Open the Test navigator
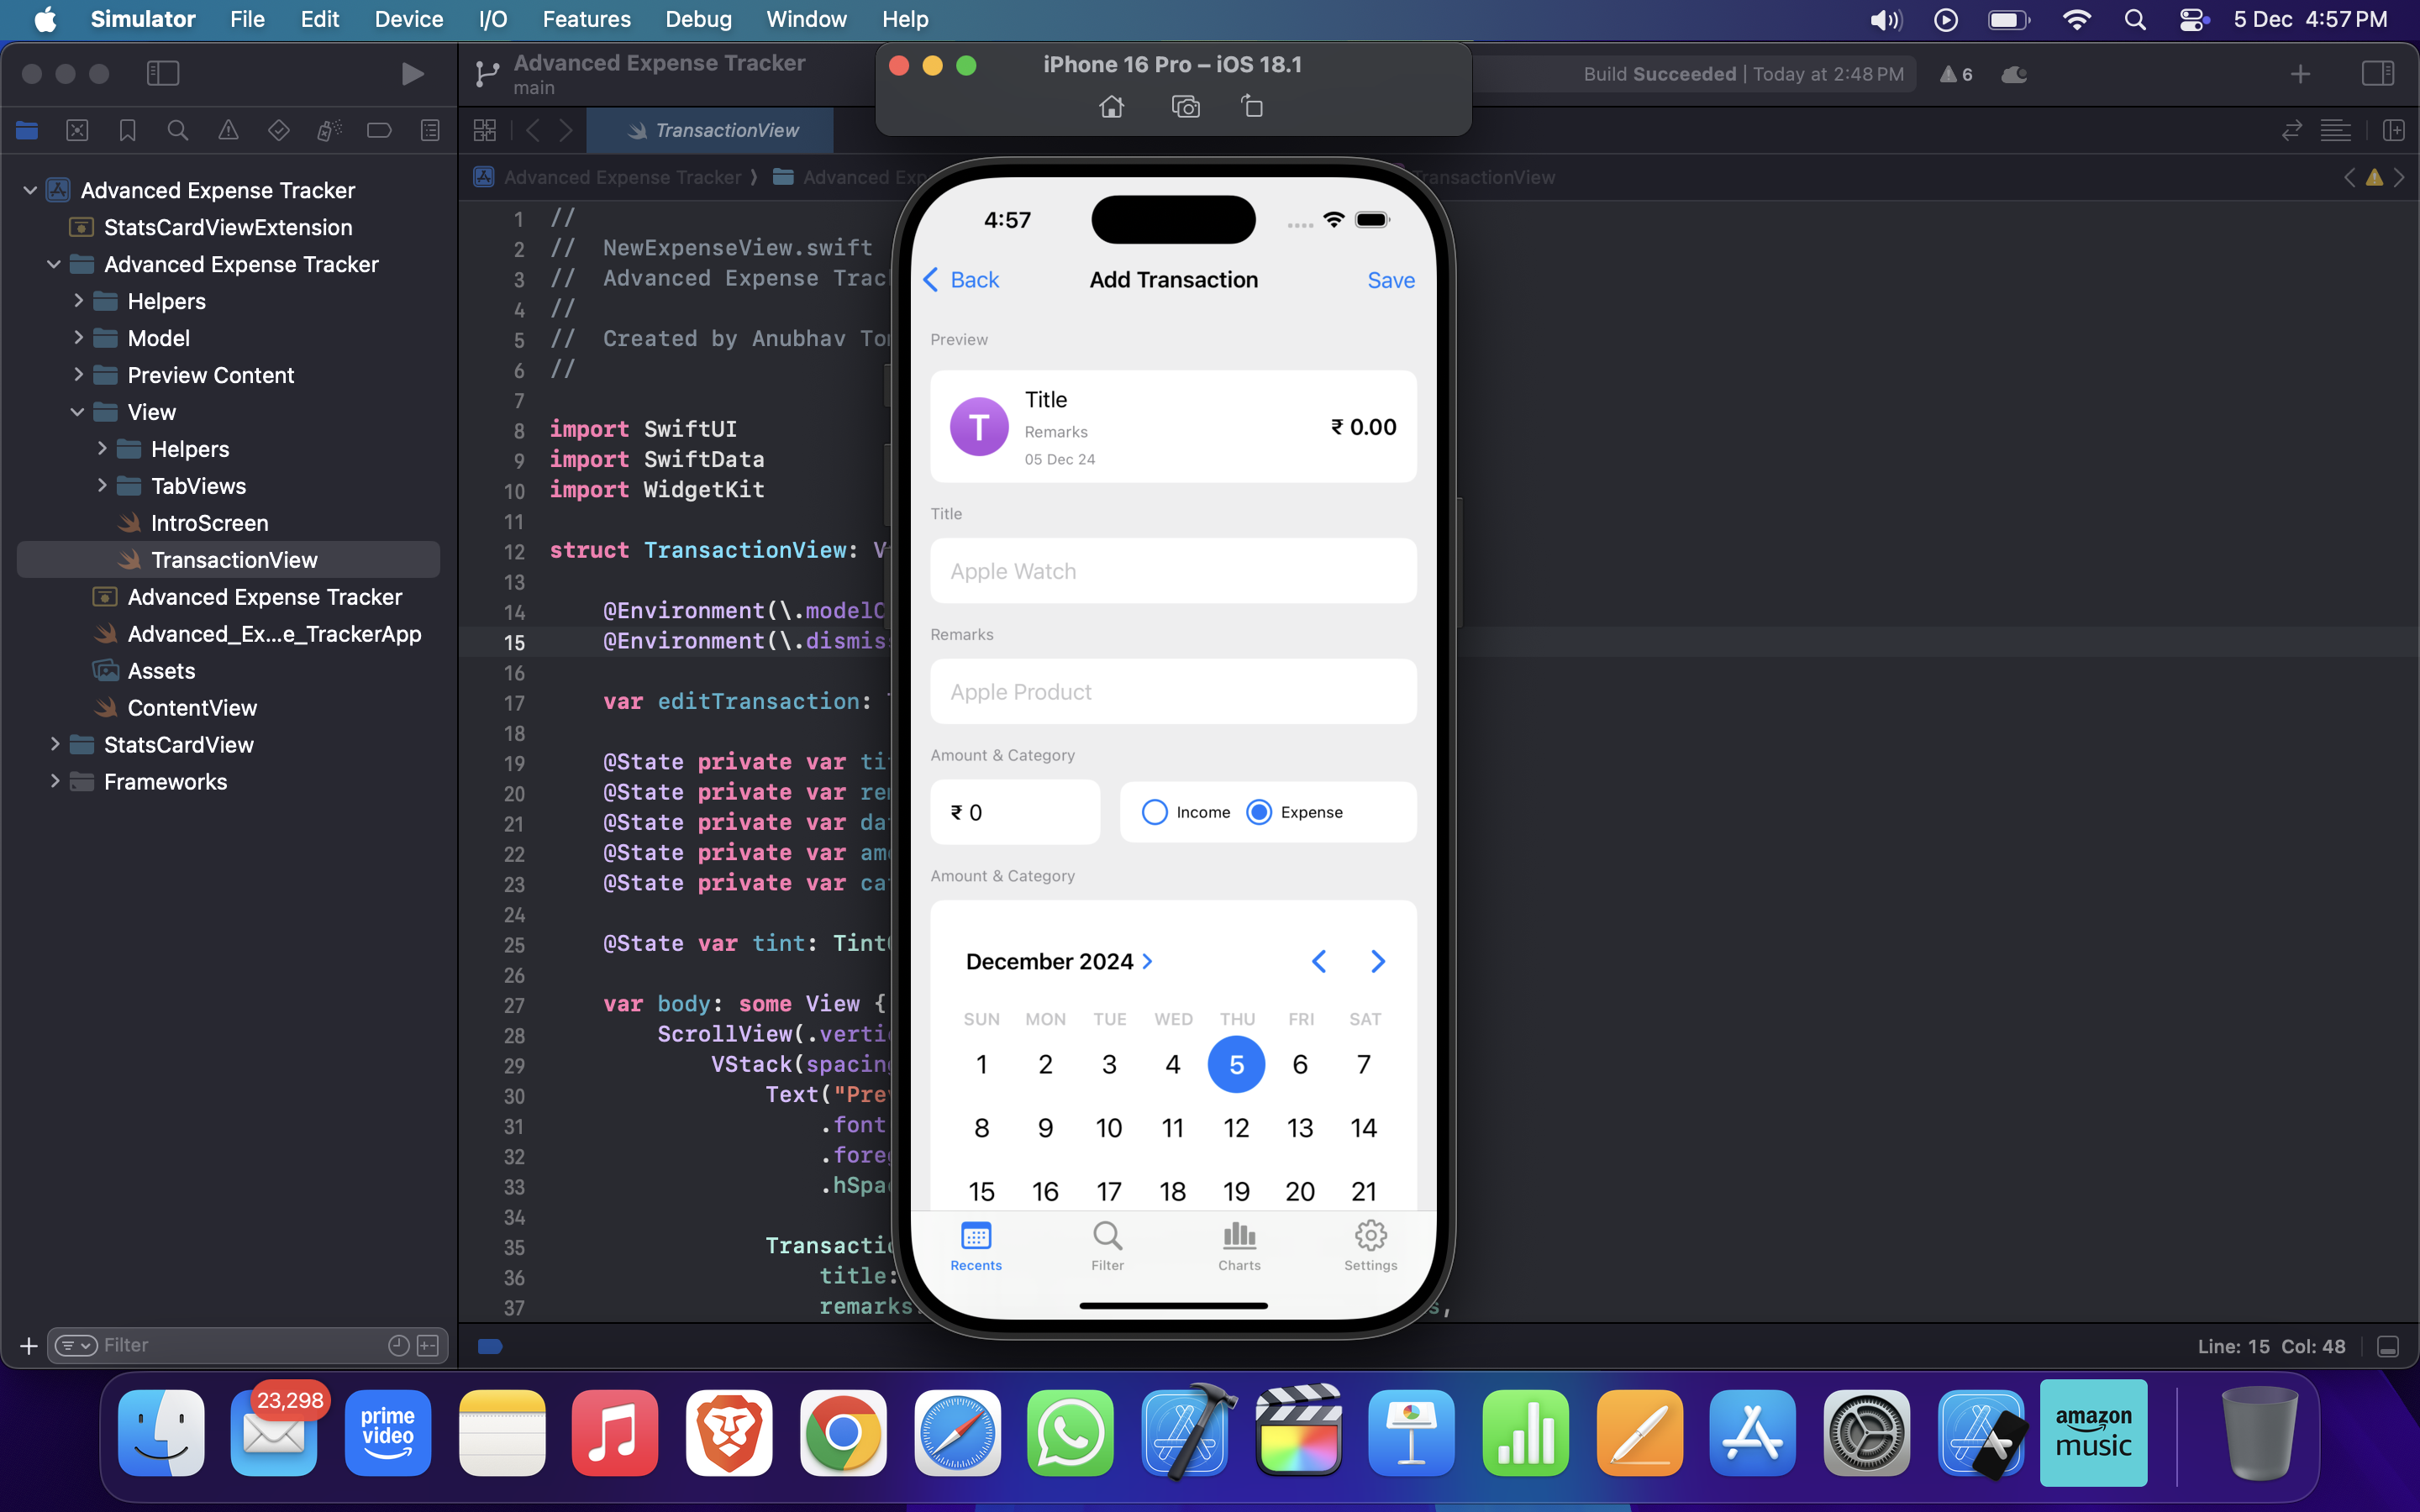 tap(279, 130)
